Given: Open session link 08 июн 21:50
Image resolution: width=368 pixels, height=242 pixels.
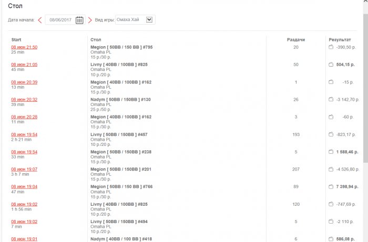Looking at the screenshot, I should click(x=24, y=47).
